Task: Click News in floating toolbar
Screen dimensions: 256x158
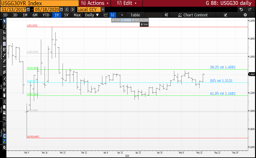Action: (136, 20)
